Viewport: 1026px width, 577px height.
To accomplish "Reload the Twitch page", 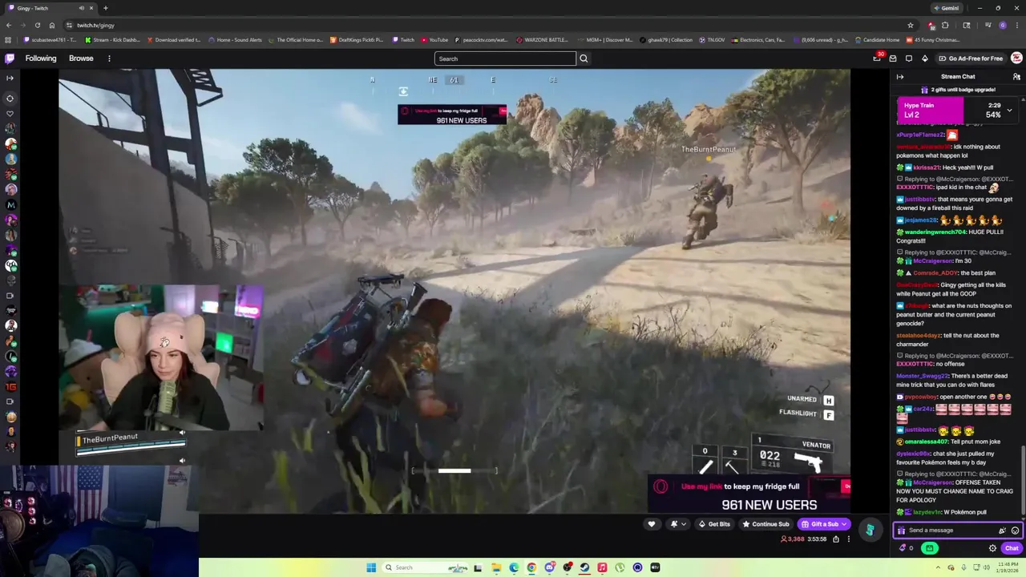I will click(x=37, y=25).
